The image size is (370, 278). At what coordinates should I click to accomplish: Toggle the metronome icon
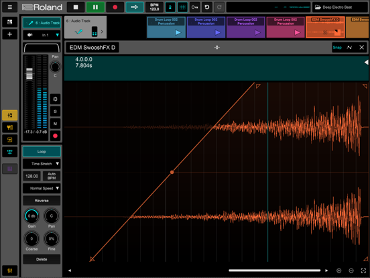click(x=170, y=7)
